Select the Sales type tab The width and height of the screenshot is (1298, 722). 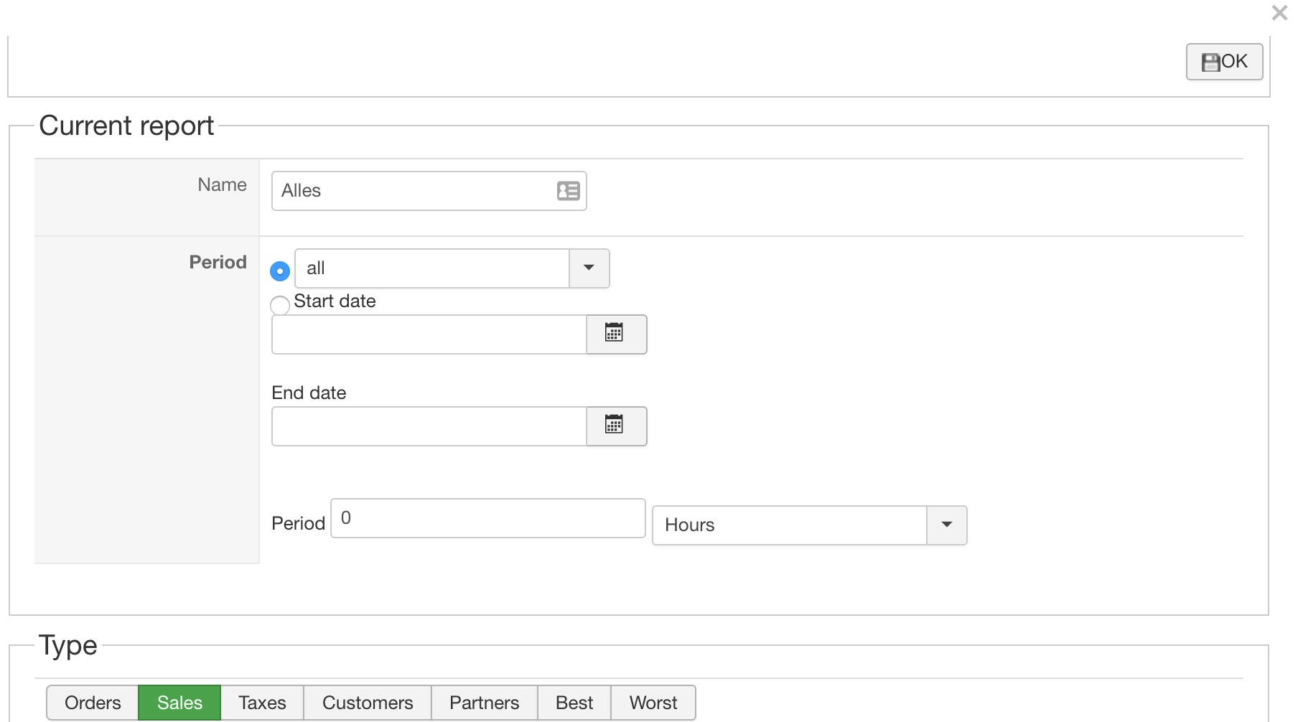(179, 703)
